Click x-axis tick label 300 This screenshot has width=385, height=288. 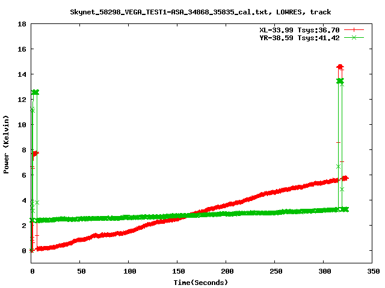pyautogui.click(x=325, y=271)
